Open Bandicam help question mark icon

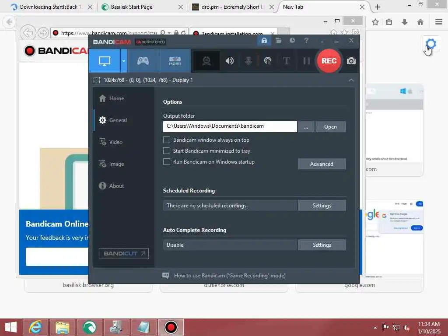coord(306,41)
